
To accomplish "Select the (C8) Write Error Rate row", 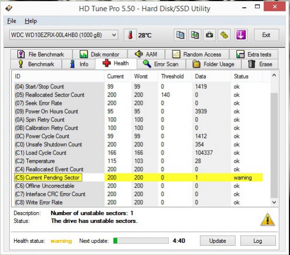I will (138, 202).
